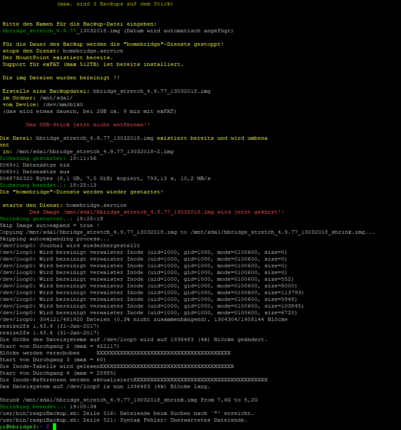The height and width of the screenshot is (430, 401).
Task: Click the 'max. sind 3 Backups' note
Action: [x=115, y=4]
